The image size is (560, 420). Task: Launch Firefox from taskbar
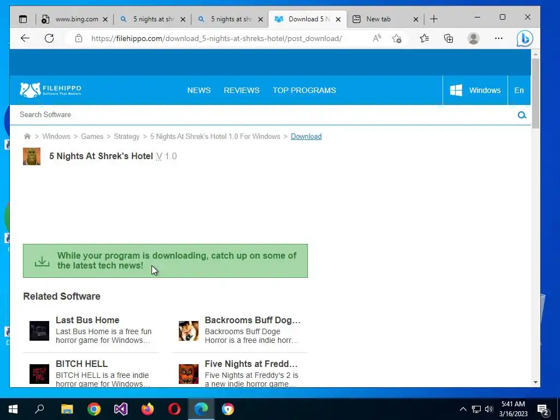[148, 409]
